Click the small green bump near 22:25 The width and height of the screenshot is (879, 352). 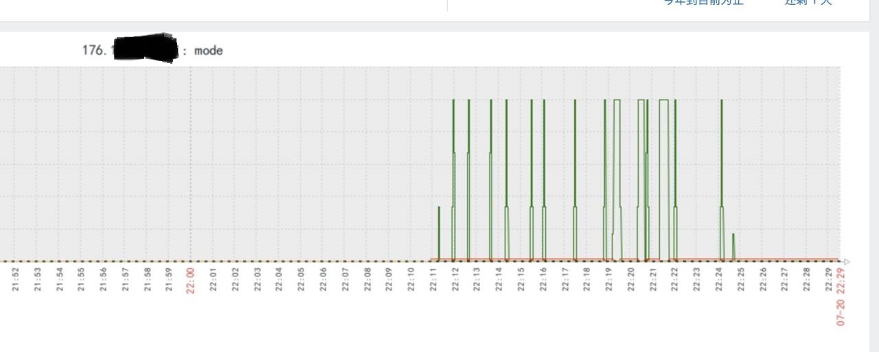(x=733, y=246)
